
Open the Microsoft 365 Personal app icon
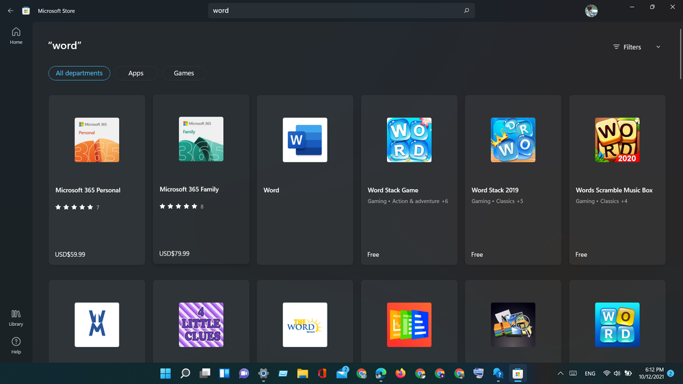(x=96, y=140)
